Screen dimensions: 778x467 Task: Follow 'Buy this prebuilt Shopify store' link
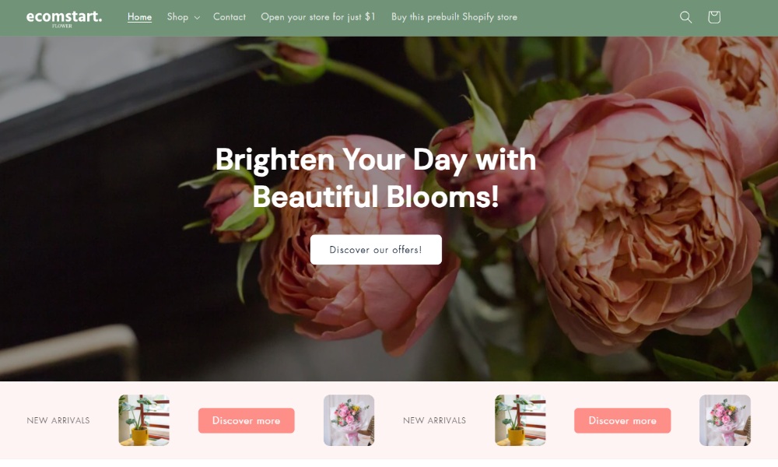tap(454, 17)
